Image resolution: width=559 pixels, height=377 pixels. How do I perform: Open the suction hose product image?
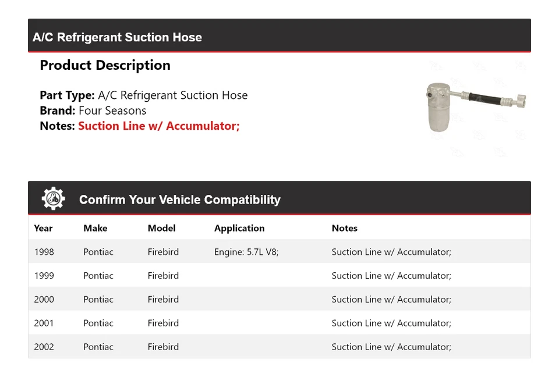point(476,106)
